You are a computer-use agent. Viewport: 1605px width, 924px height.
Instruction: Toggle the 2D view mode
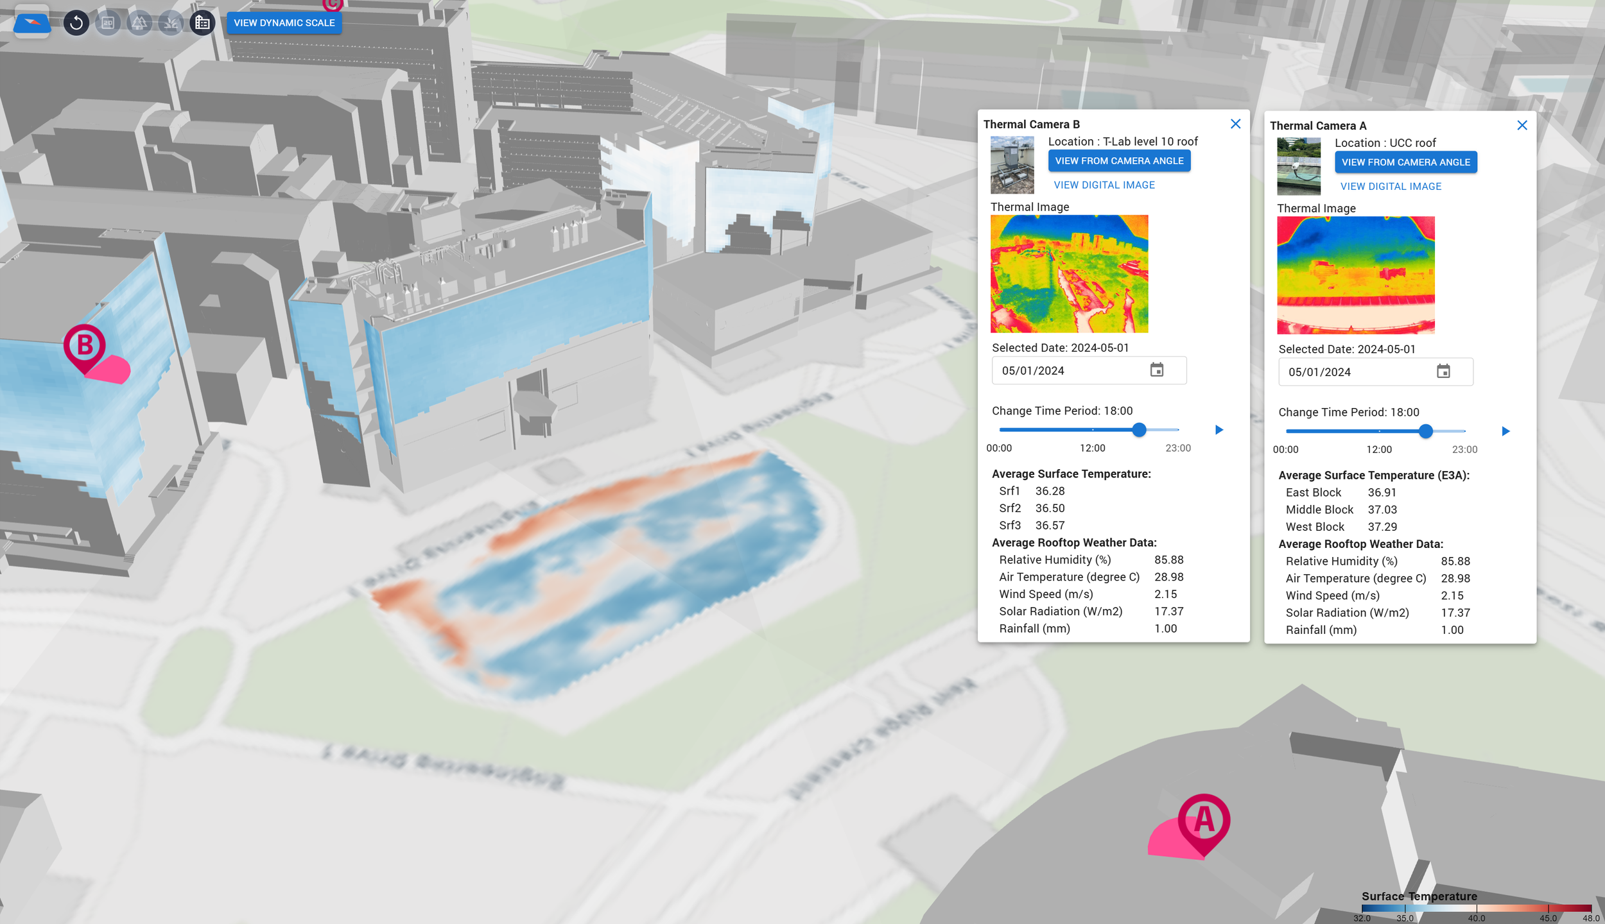108,23
